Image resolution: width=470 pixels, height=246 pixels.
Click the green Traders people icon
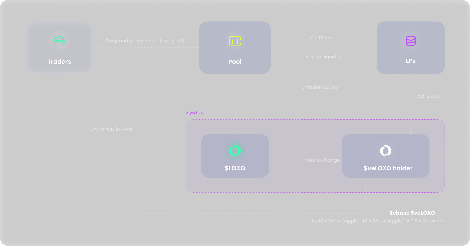[x=59, y=41]
